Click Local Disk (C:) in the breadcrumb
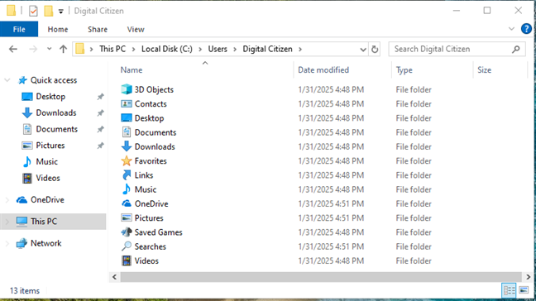The width and height of the screenshot is (536, 301). pyautogui.click(x=167, y=49)
